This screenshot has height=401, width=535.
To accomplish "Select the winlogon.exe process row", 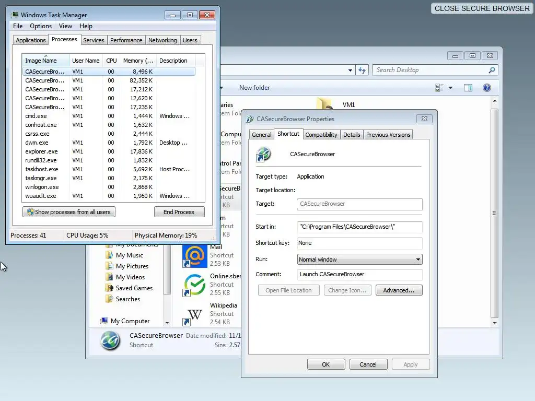I will 109,187.
